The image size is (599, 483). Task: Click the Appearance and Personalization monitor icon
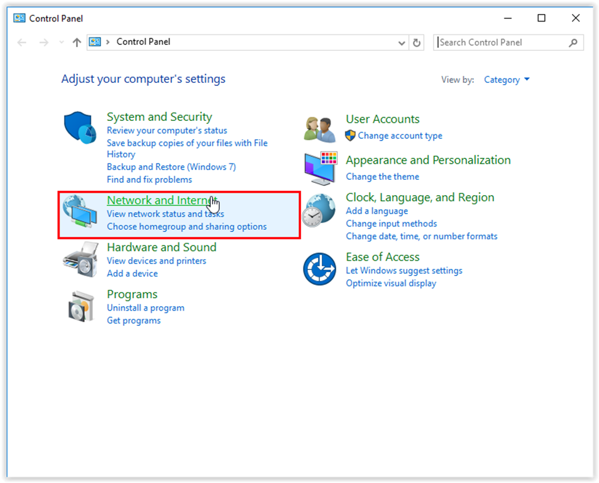[x=321, y=168]
